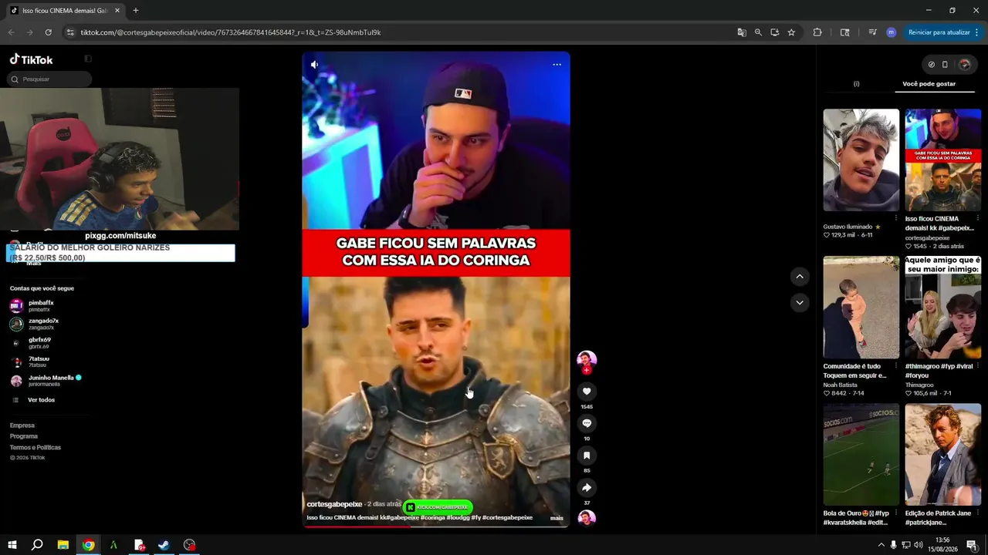Viewport: 988px width, 555px height.
Task: Open the video's three-dot options menu
Action: (x=557, y=65)
